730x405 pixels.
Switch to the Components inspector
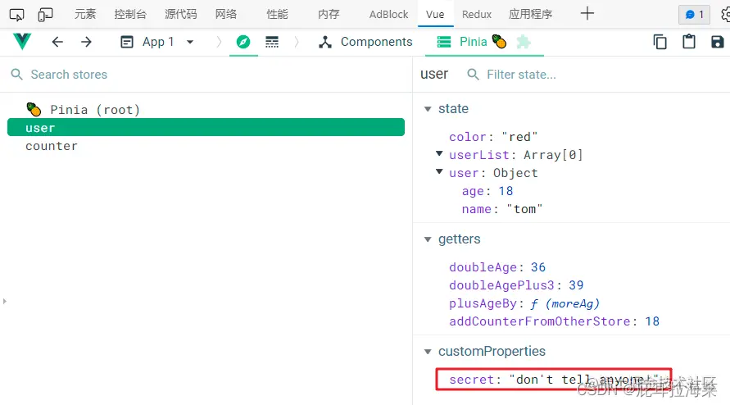[365, 42]
